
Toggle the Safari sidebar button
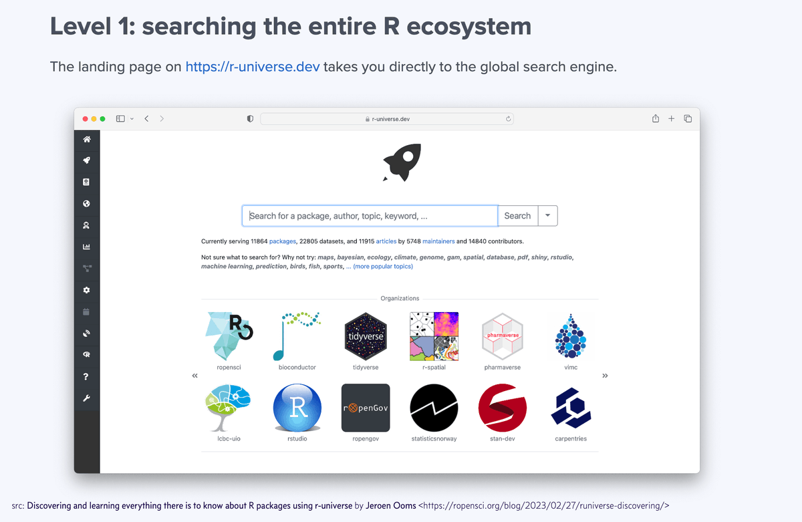tap(120, 118)
